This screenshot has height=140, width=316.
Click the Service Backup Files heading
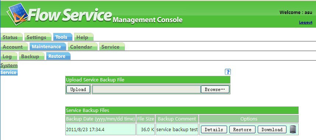point(182,111)
